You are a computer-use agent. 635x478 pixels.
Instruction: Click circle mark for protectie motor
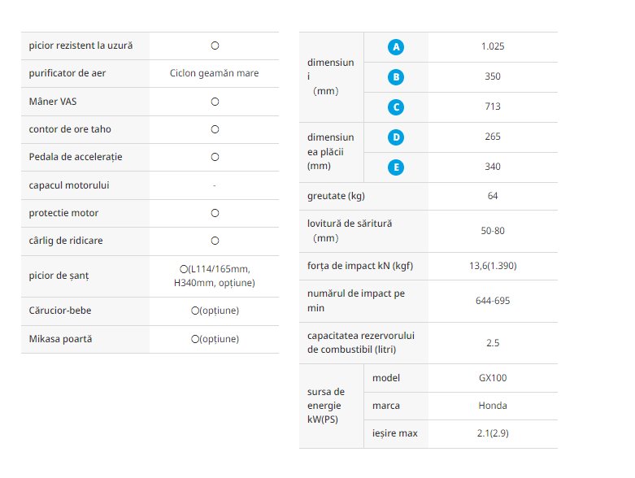(x=215, y=213)
